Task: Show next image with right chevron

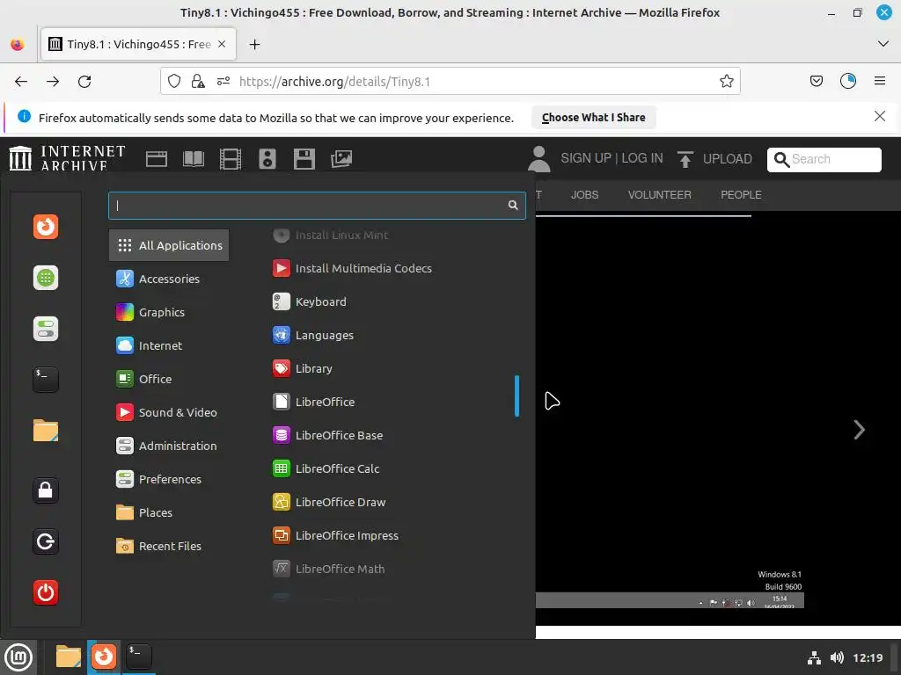Action: (859, 429)
